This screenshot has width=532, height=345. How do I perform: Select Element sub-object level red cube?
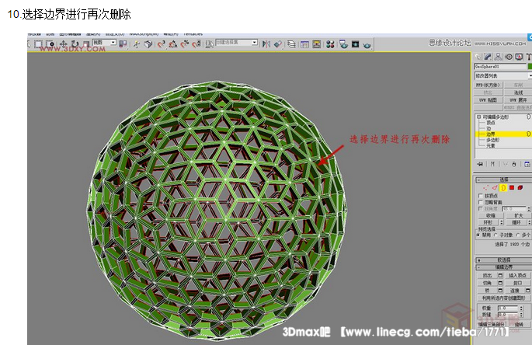coord(520,188)
